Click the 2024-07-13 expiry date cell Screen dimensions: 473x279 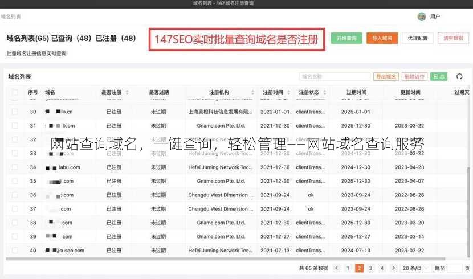tap(356, 251)
